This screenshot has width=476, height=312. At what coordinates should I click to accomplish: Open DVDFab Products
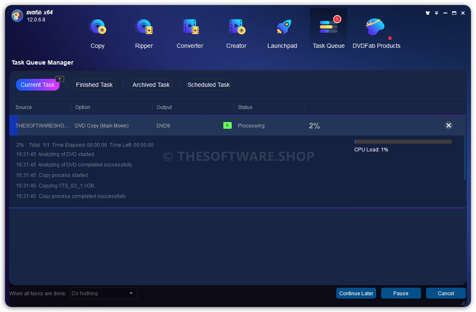377,34
